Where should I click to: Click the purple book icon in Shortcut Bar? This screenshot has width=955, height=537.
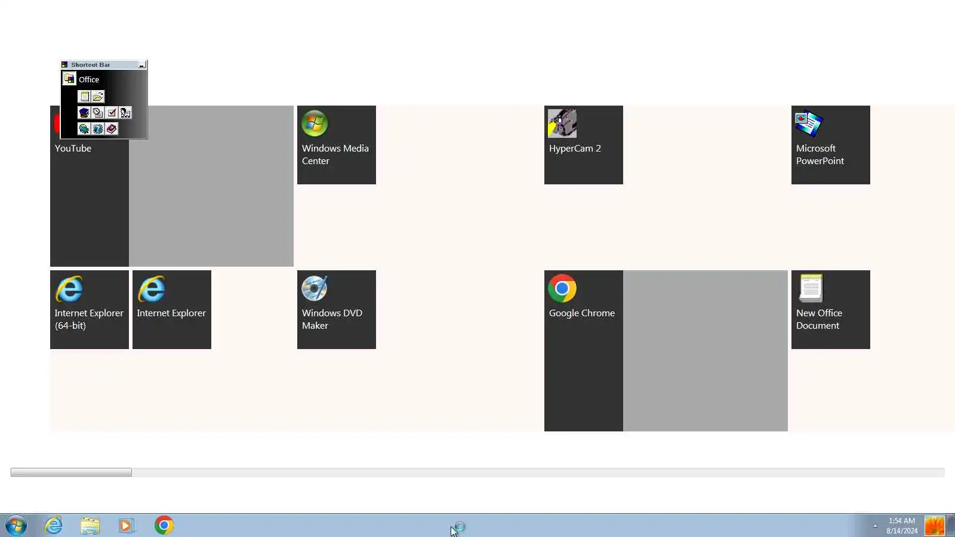tap(112, 129)
